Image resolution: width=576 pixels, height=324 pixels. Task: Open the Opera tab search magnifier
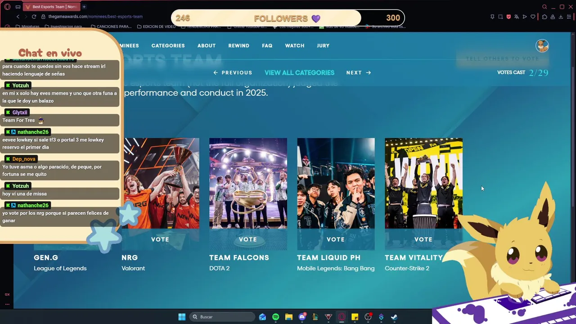point(544,7)
